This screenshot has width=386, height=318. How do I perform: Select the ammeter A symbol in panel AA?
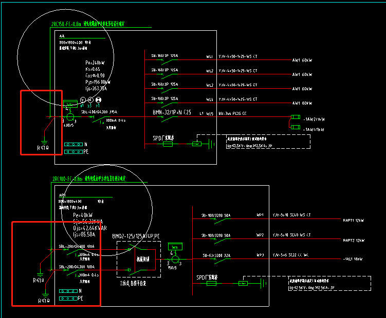click(x=90, y=100)
